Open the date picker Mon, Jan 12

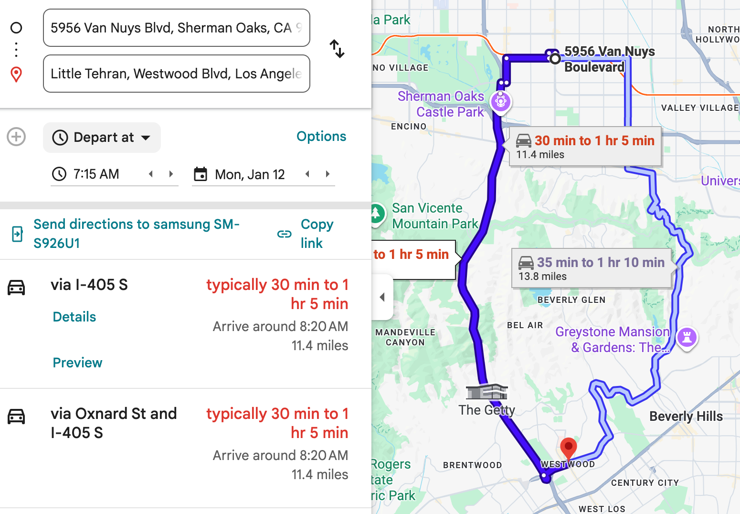click(x=249, y=174)
